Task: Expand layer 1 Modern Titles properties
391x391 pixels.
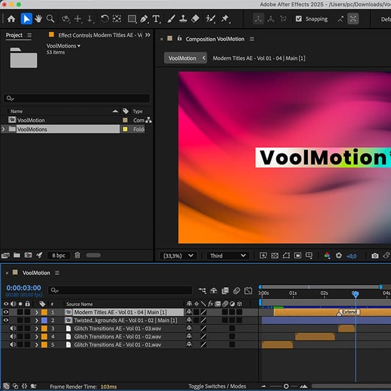Action: [37, 312]
